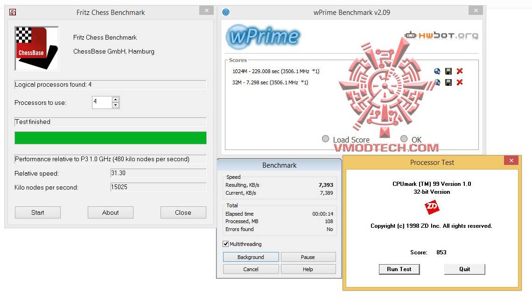Click the Processors to use input field
532x300 pixels.
(102, 102)
